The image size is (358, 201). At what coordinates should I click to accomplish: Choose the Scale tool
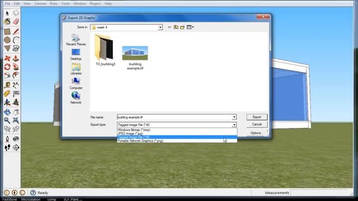tap(7, 75)
